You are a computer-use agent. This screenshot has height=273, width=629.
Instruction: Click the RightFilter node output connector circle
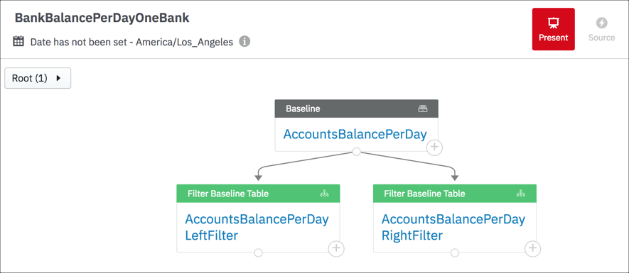[454, 252]
